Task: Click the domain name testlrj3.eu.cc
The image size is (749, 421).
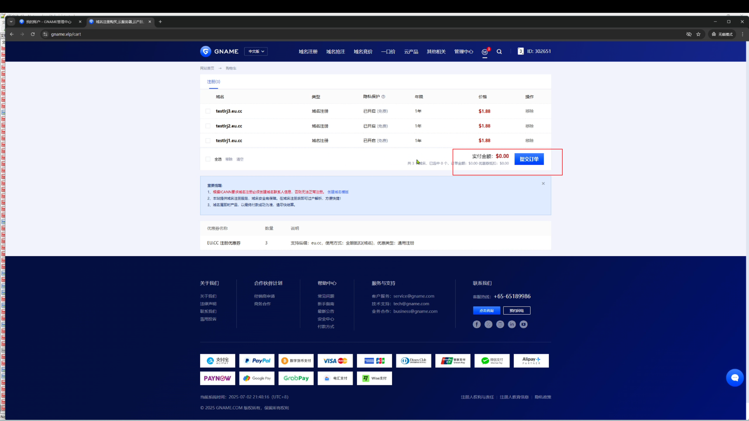Action: (229, 111)
